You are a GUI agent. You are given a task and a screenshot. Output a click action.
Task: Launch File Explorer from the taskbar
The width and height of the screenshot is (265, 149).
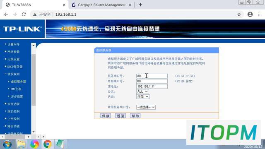tap(21, 144)
